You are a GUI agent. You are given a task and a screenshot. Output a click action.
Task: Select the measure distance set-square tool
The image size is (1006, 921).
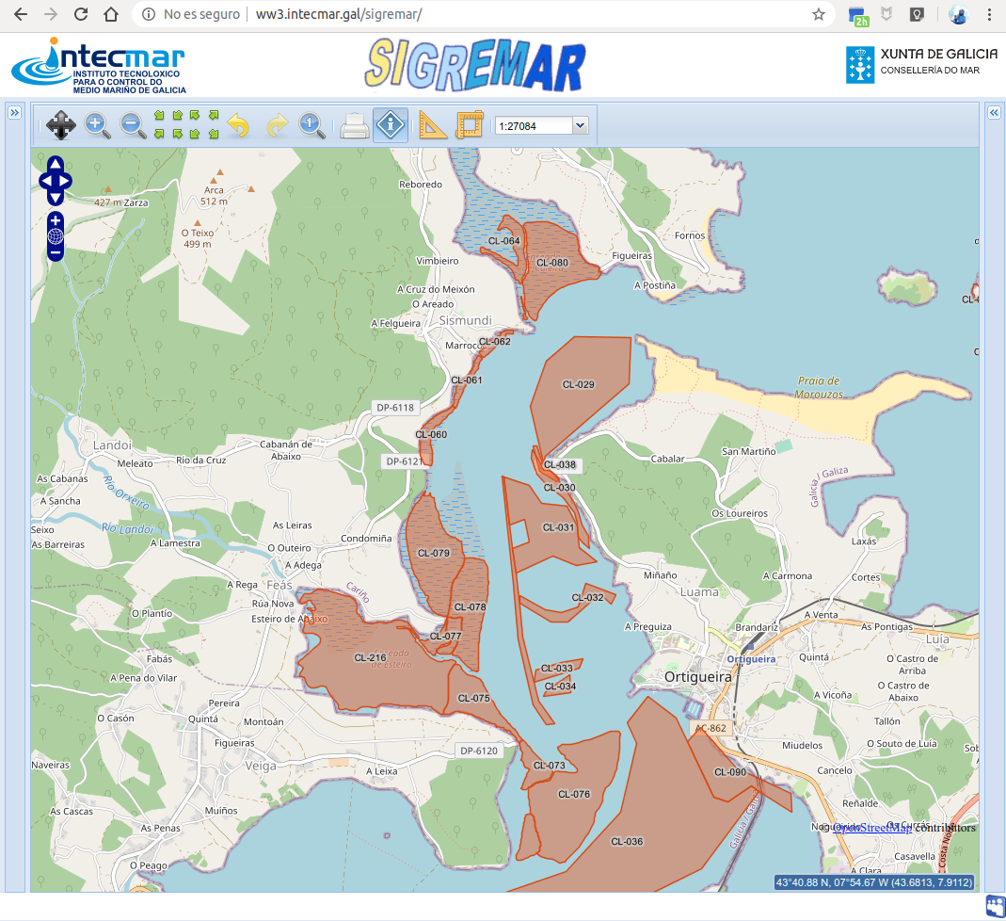tap(433, 124)
